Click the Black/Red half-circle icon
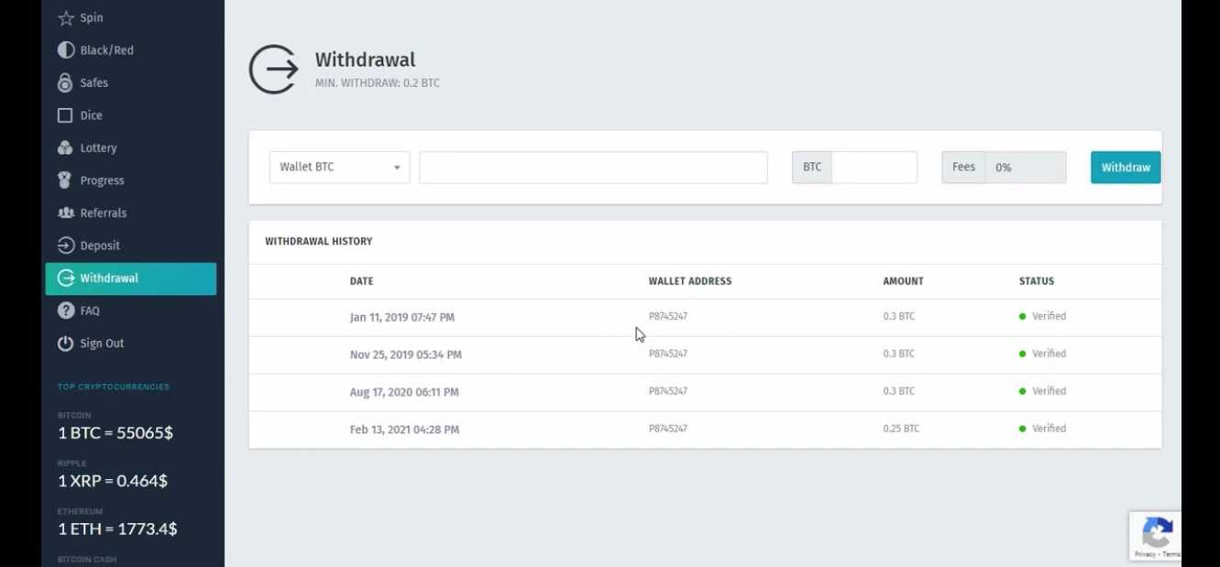This screenshot has height=567, width=1220. [65, 50]
